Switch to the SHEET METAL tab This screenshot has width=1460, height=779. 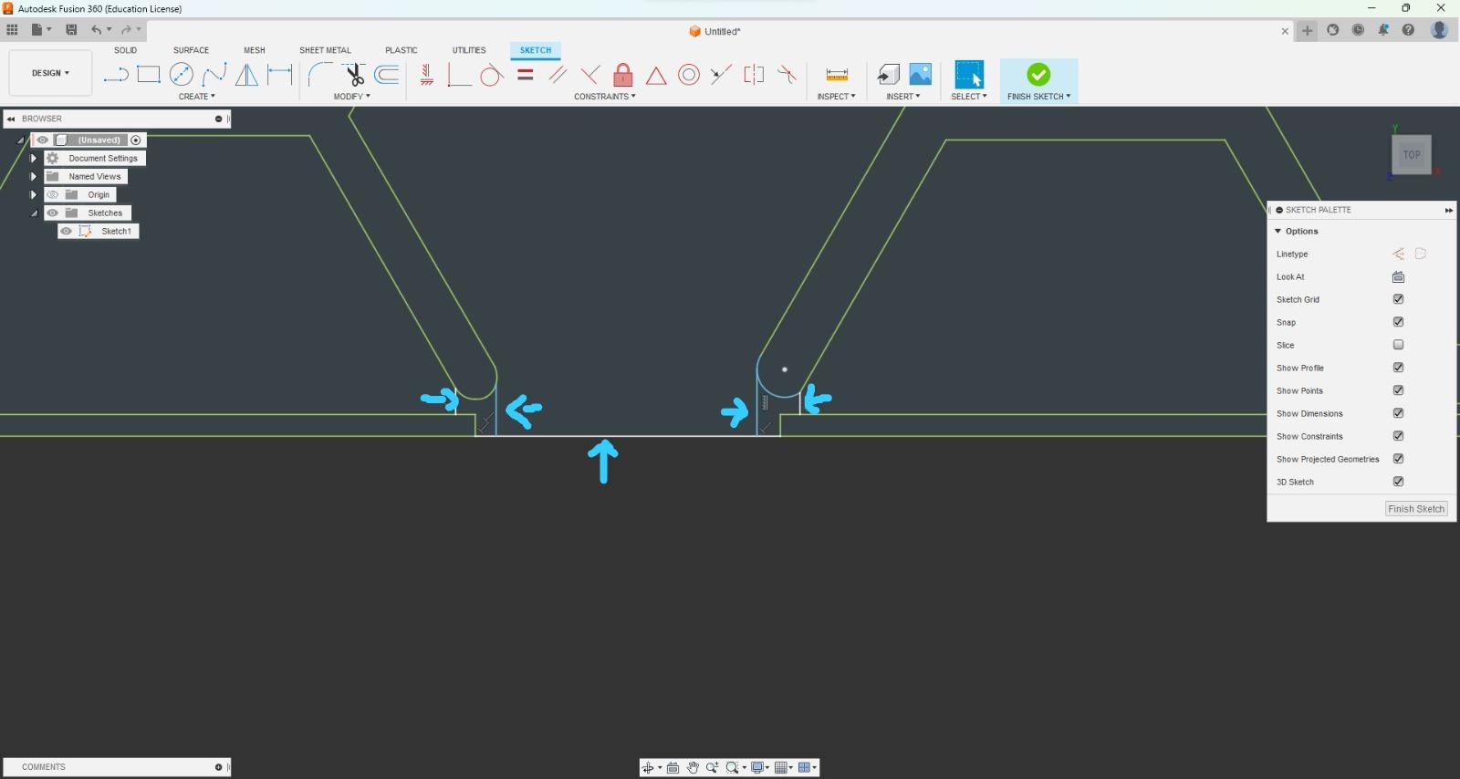[325, 50]
